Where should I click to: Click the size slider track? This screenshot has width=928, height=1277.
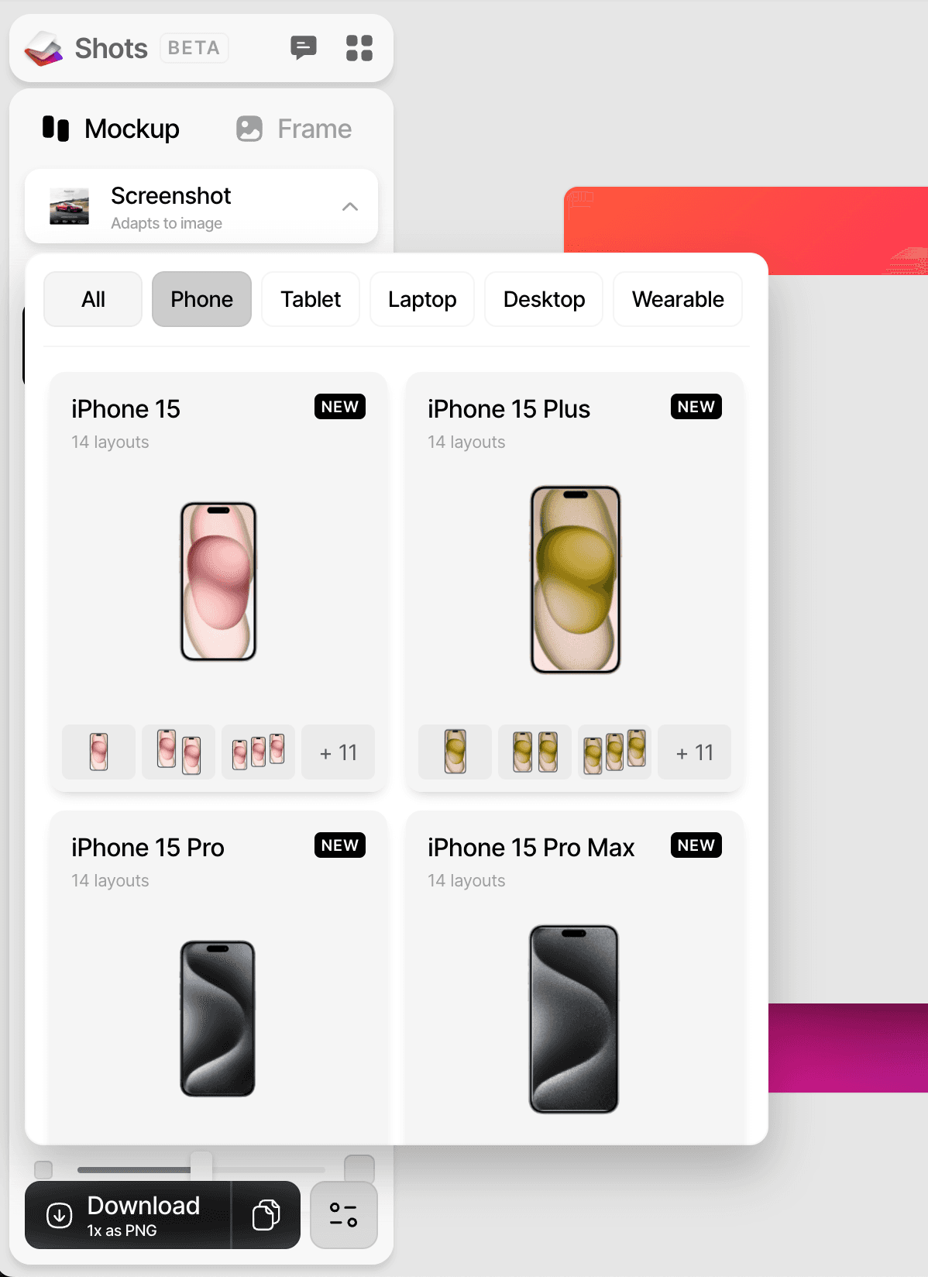201,1169
